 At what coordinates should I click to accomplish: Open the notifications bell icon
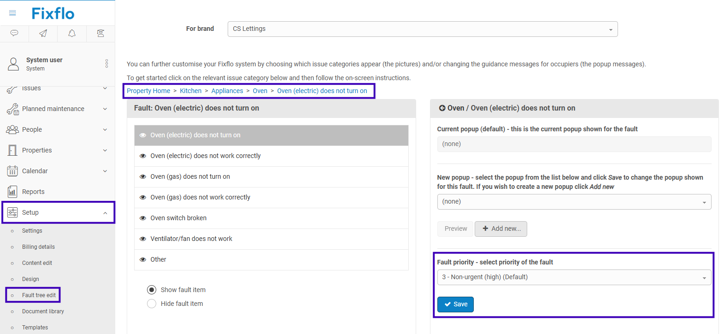72,33
